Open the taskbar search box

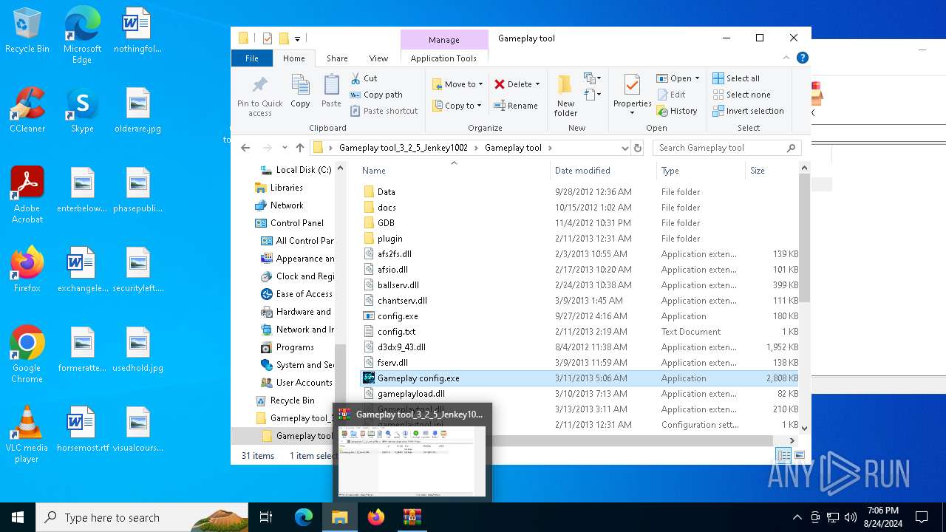[142, 517]
